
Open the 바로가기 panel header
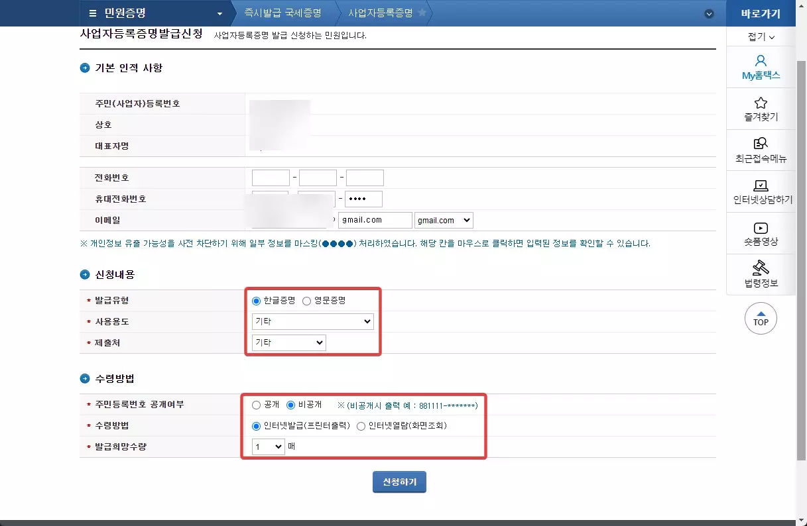pos(761,13)
